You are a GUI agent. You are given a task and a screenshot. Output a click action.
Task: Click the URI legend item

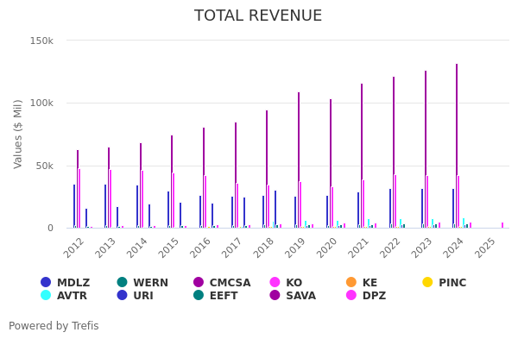coord(135,296)
